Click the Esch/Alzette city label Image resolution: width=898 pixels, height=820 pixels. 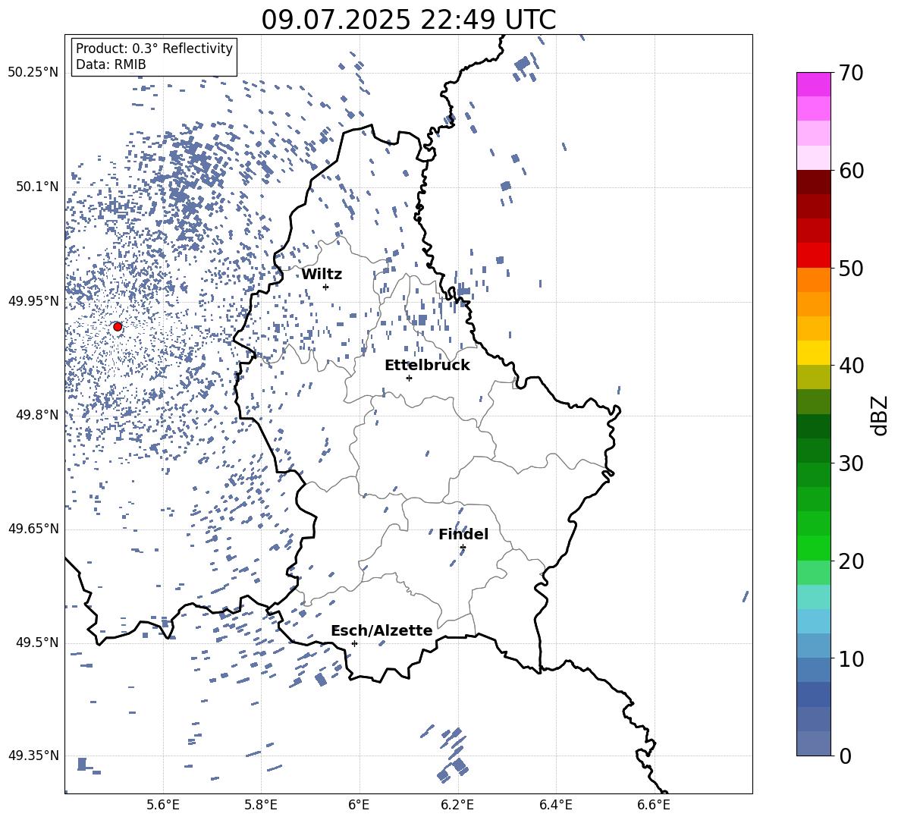381,630
